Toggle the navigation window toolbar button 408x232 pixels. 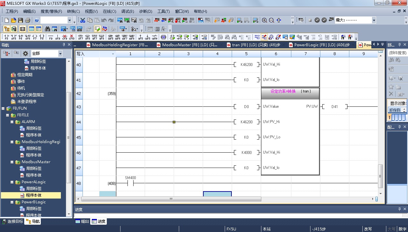point(7,29)
